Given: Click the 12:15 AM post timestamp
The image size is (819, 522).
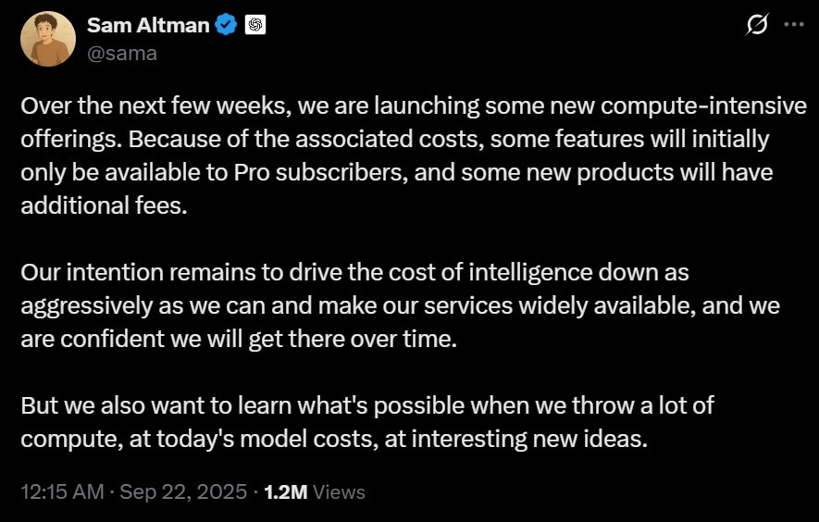Looking at the screenshot, I should [62, 491].
